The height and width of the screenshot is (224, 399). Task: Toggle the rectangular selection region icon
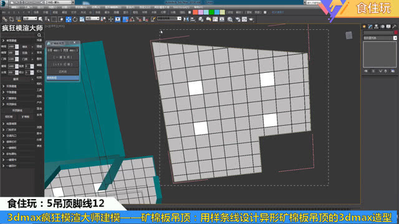click(54, 19)
